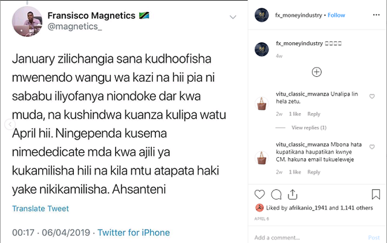Follow fx_moneyindustry
The width and height of the screenshot is (387, 243).
point(336,15)
